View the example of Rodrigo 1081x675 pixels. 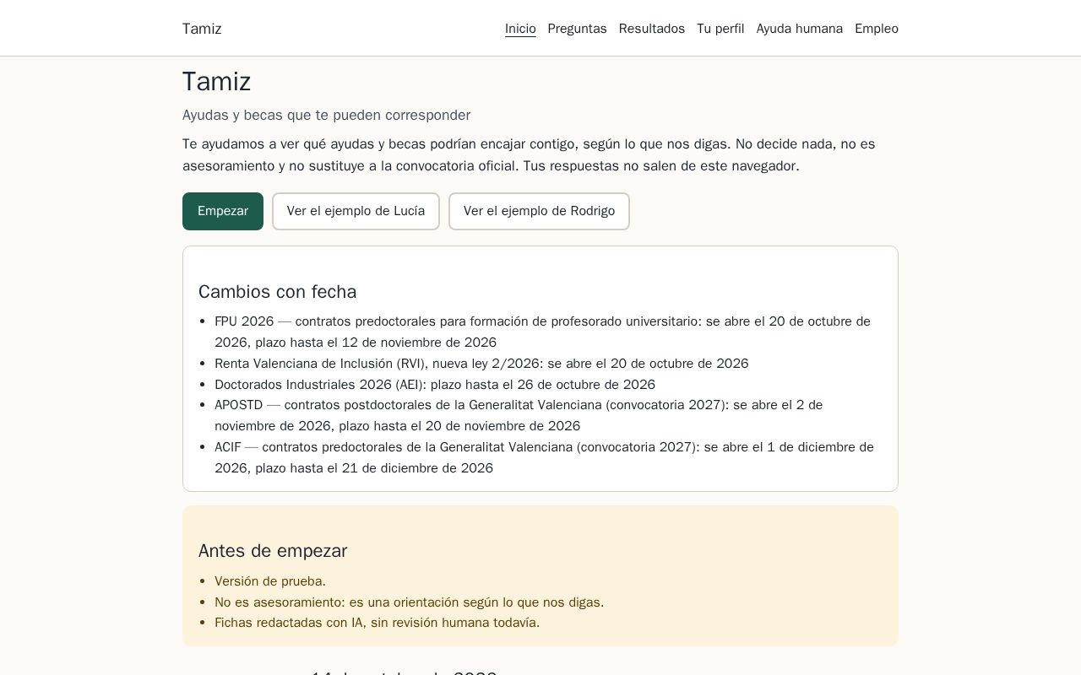[x=539, y=211]
